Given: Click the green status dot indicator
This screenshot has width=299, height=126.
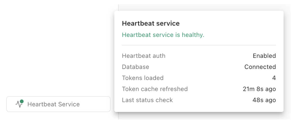Looking at the screenshot, I should (x=22, y=101).
